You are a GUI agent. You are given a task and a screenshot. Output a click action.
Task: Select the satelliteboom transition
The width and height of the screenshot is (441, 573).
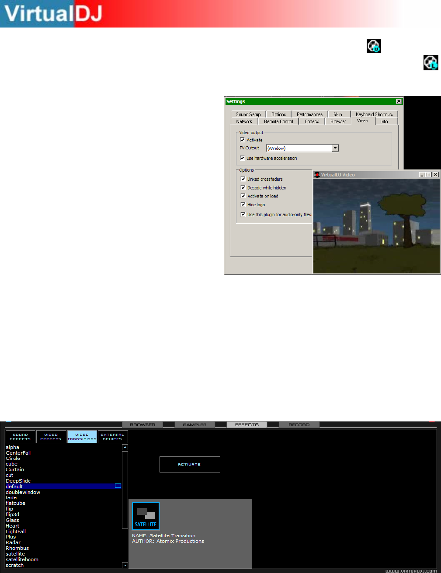[22, 559]
